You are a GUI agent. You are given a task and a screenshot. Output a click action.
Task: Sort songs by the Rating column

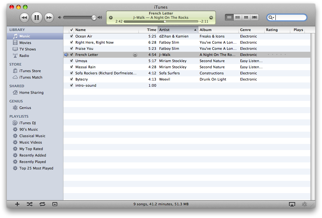pos(277,30)
